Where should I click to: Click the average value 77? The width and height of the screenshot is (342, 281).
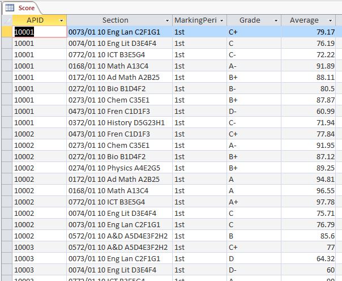tap(331, 248)
